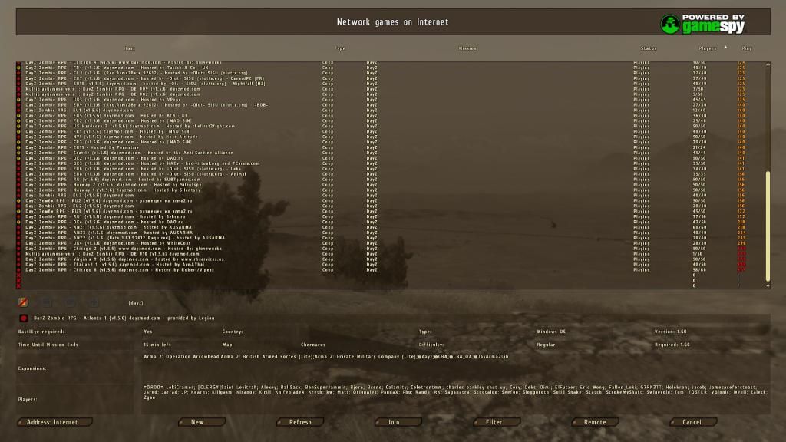Viewport: 786px width, 442px height.
Task: Sort servers by the Mission column
Action: pos(467,48)
